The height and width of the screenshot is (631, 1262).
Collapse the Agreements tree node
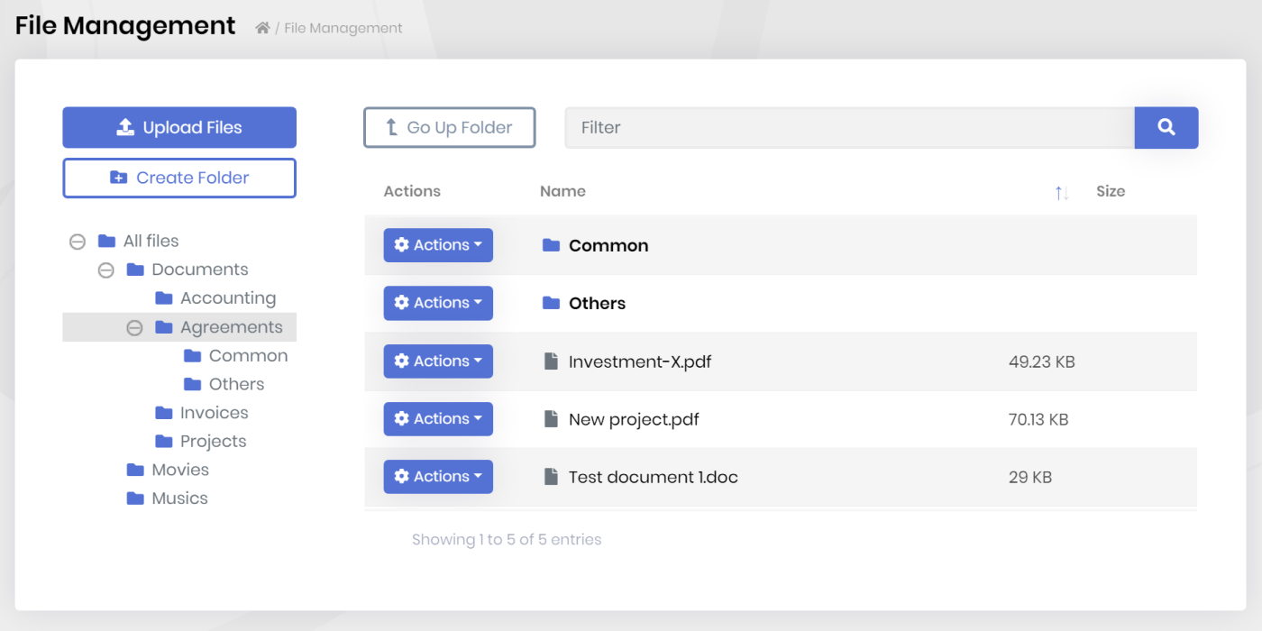click(x=134, y=326)
